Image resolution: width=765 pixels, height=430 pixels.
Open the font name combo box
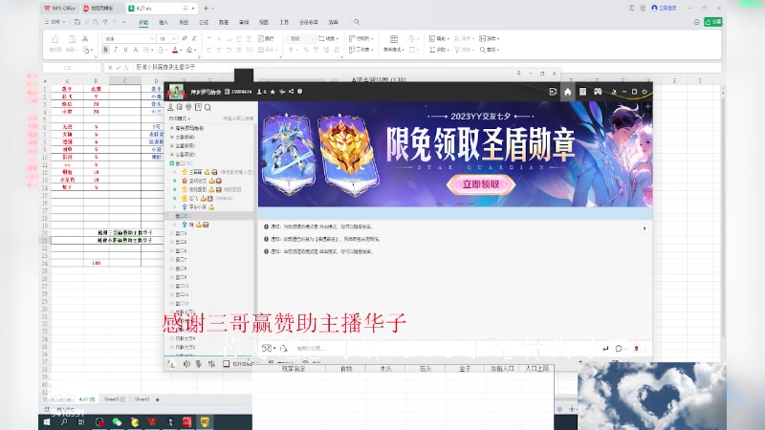[128, 38]
